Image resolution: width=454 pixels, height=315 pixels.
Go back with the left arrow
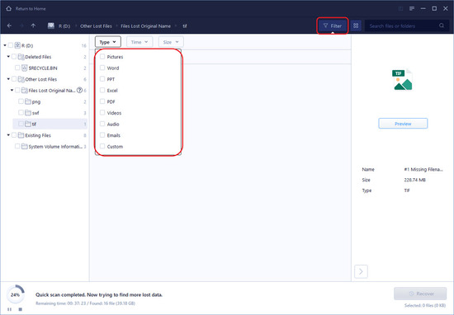pyautogui.click(x=9, y=26)
